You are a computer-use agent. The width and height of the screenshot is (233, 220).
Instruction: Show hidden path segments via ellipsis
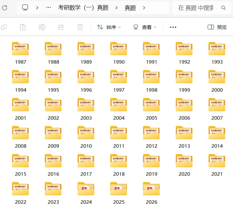pos(49,7)
